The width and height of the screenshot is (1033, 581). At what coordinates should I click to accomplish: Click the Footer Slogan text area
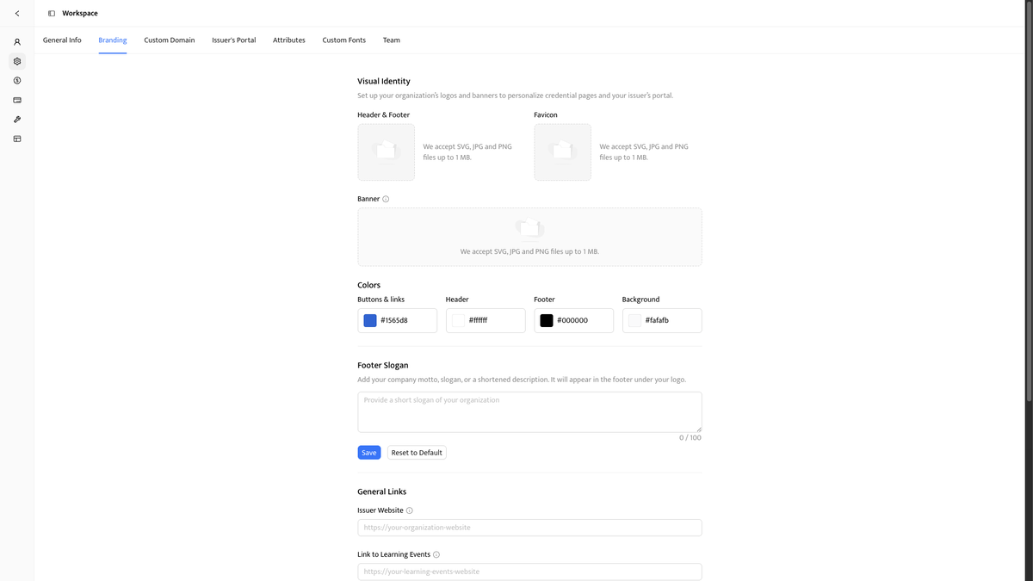pyautogui.click(x=529, y=411)
